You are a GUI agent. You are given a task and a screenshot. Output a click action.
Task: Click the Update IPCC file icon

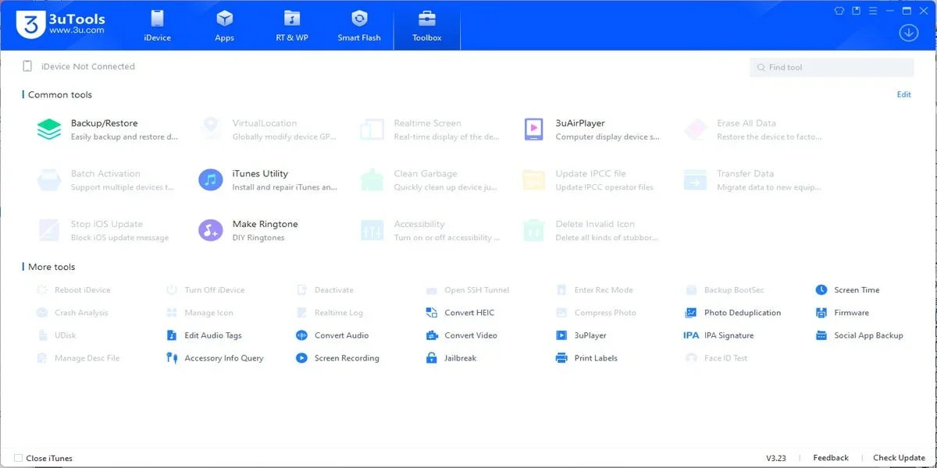pyautogui.click(x=534, y=180)
